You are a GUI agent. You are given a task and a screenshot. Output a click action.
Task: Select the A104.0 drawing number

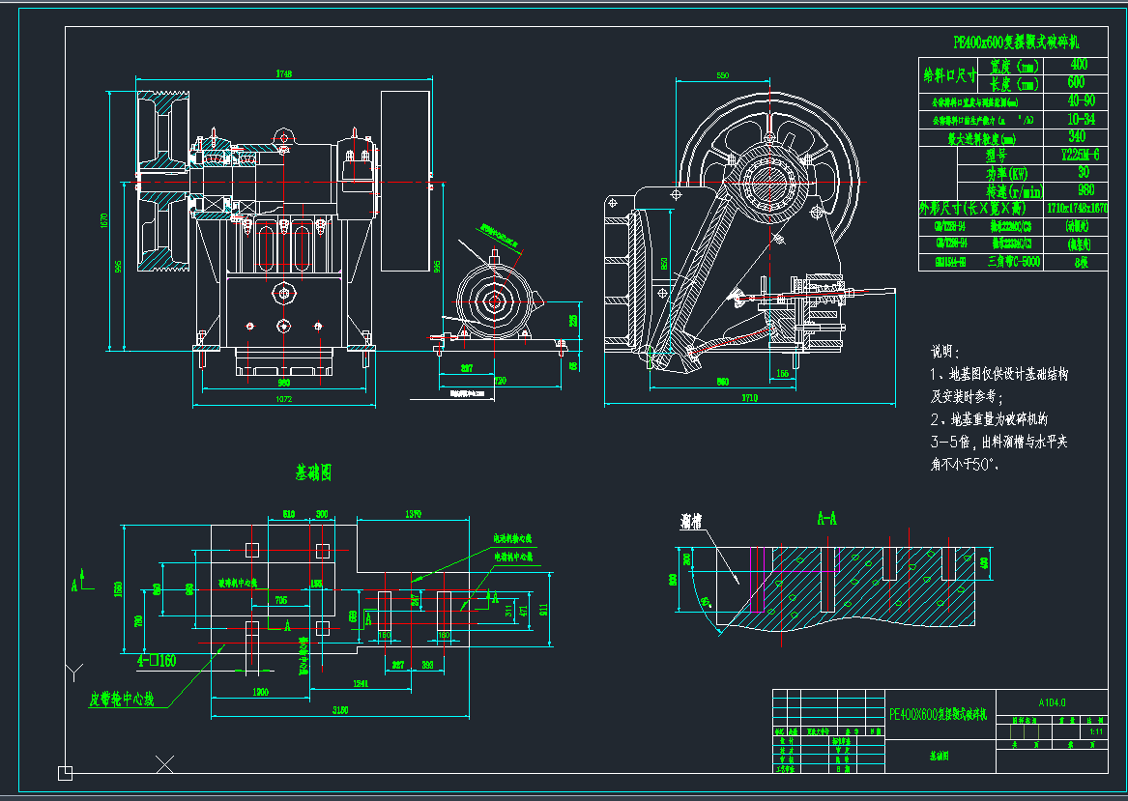coord(1052,702)
